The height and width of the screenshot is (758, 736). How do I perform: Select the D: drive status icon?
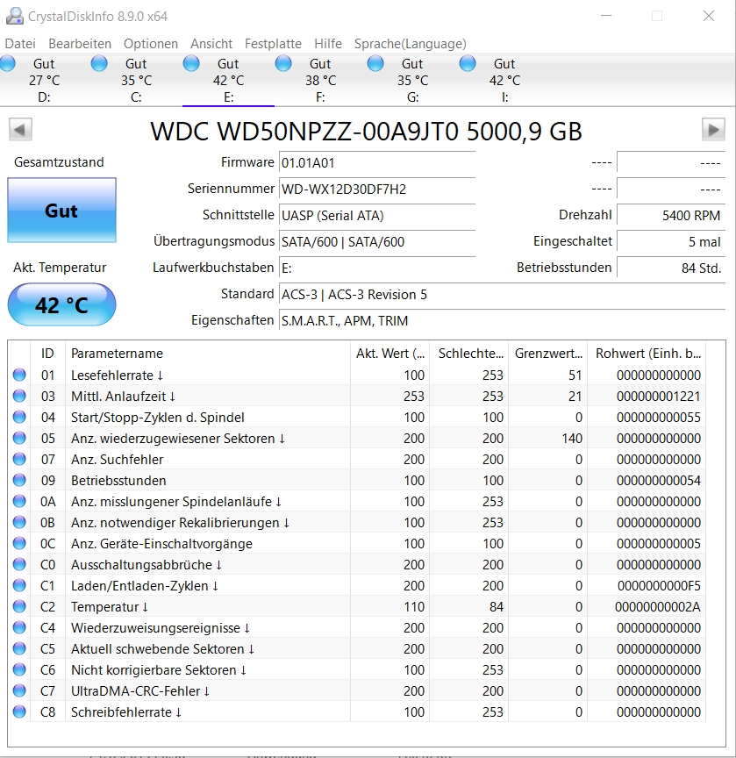(x=8, y=63)
